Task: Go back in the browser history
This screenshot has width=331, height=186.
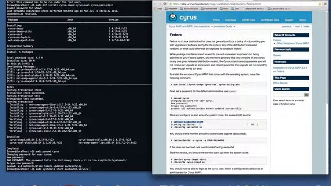Action: 156,4
